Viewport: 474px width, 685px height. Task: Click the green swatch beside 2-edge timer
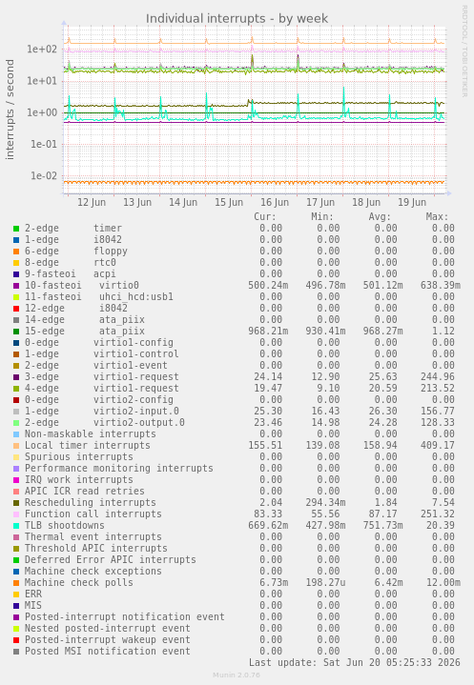[x=16, y=229]
